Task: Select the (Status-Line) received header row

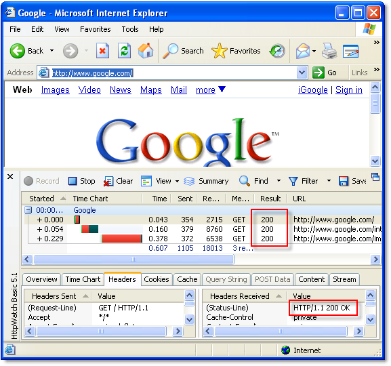Action: click(x=283, y=308)
